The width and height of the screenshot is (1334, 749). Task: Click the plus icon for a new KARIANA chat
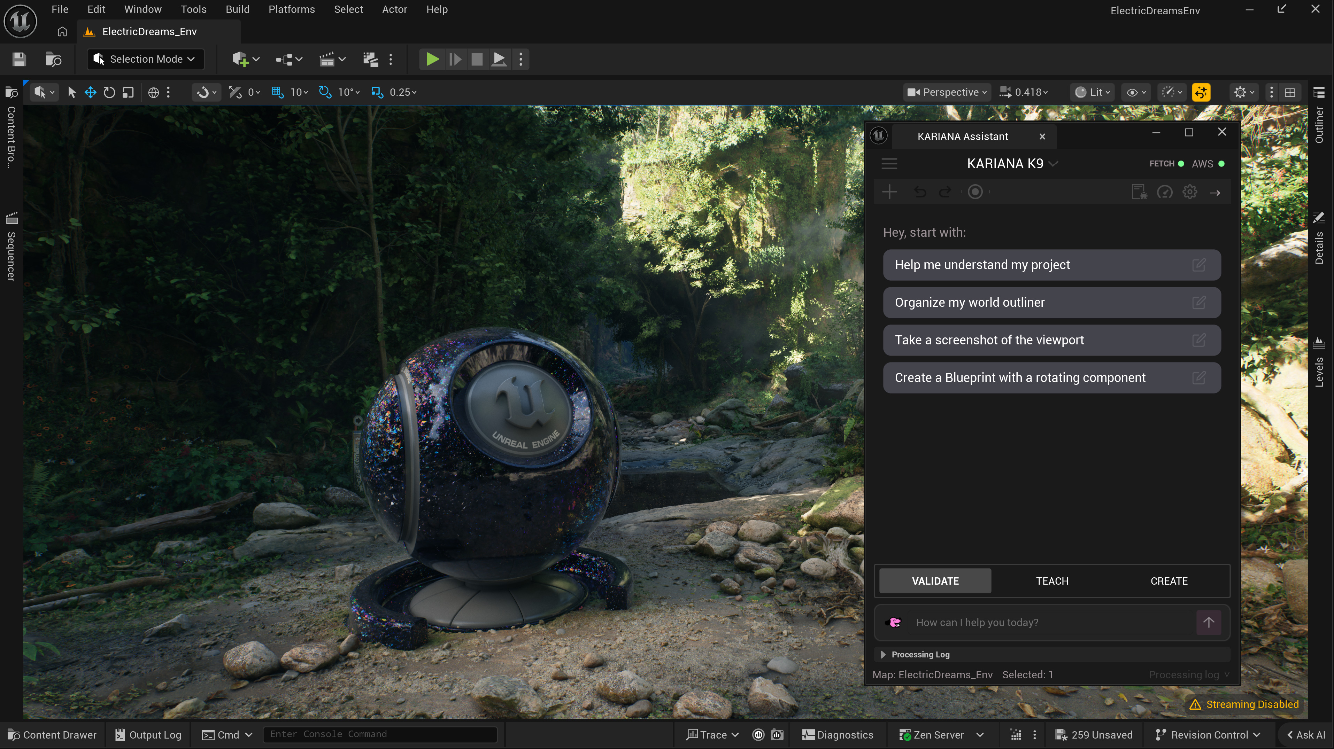(889, 193)
